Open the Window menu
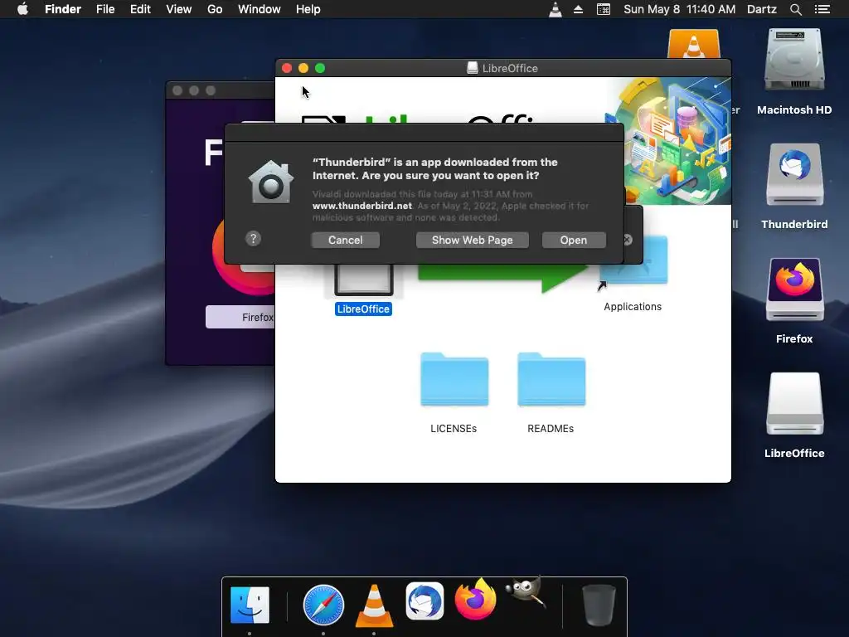This screenshot has height=637, width=849. pyautogui.click(x=260, y=9)
